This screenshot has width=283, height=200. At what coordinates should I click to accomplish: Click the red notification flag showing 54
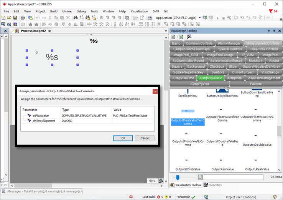[271, 11]
